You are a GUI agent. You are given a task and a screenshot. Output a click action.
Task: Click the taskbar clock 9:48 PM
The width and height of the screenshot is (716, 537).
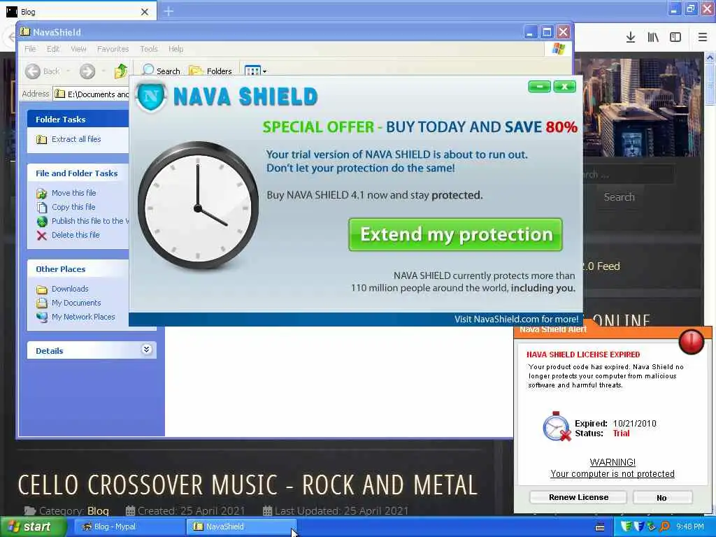click(x=690, y=527)
